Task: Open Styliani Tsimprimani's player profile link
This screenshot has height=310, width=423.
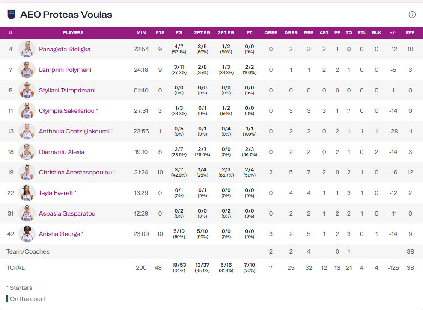Action: tap(67, 90)
